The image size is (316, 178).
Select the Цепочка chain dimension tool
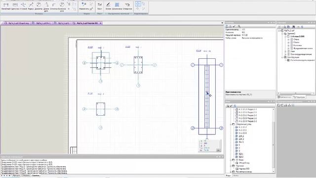tap(15, 6)
